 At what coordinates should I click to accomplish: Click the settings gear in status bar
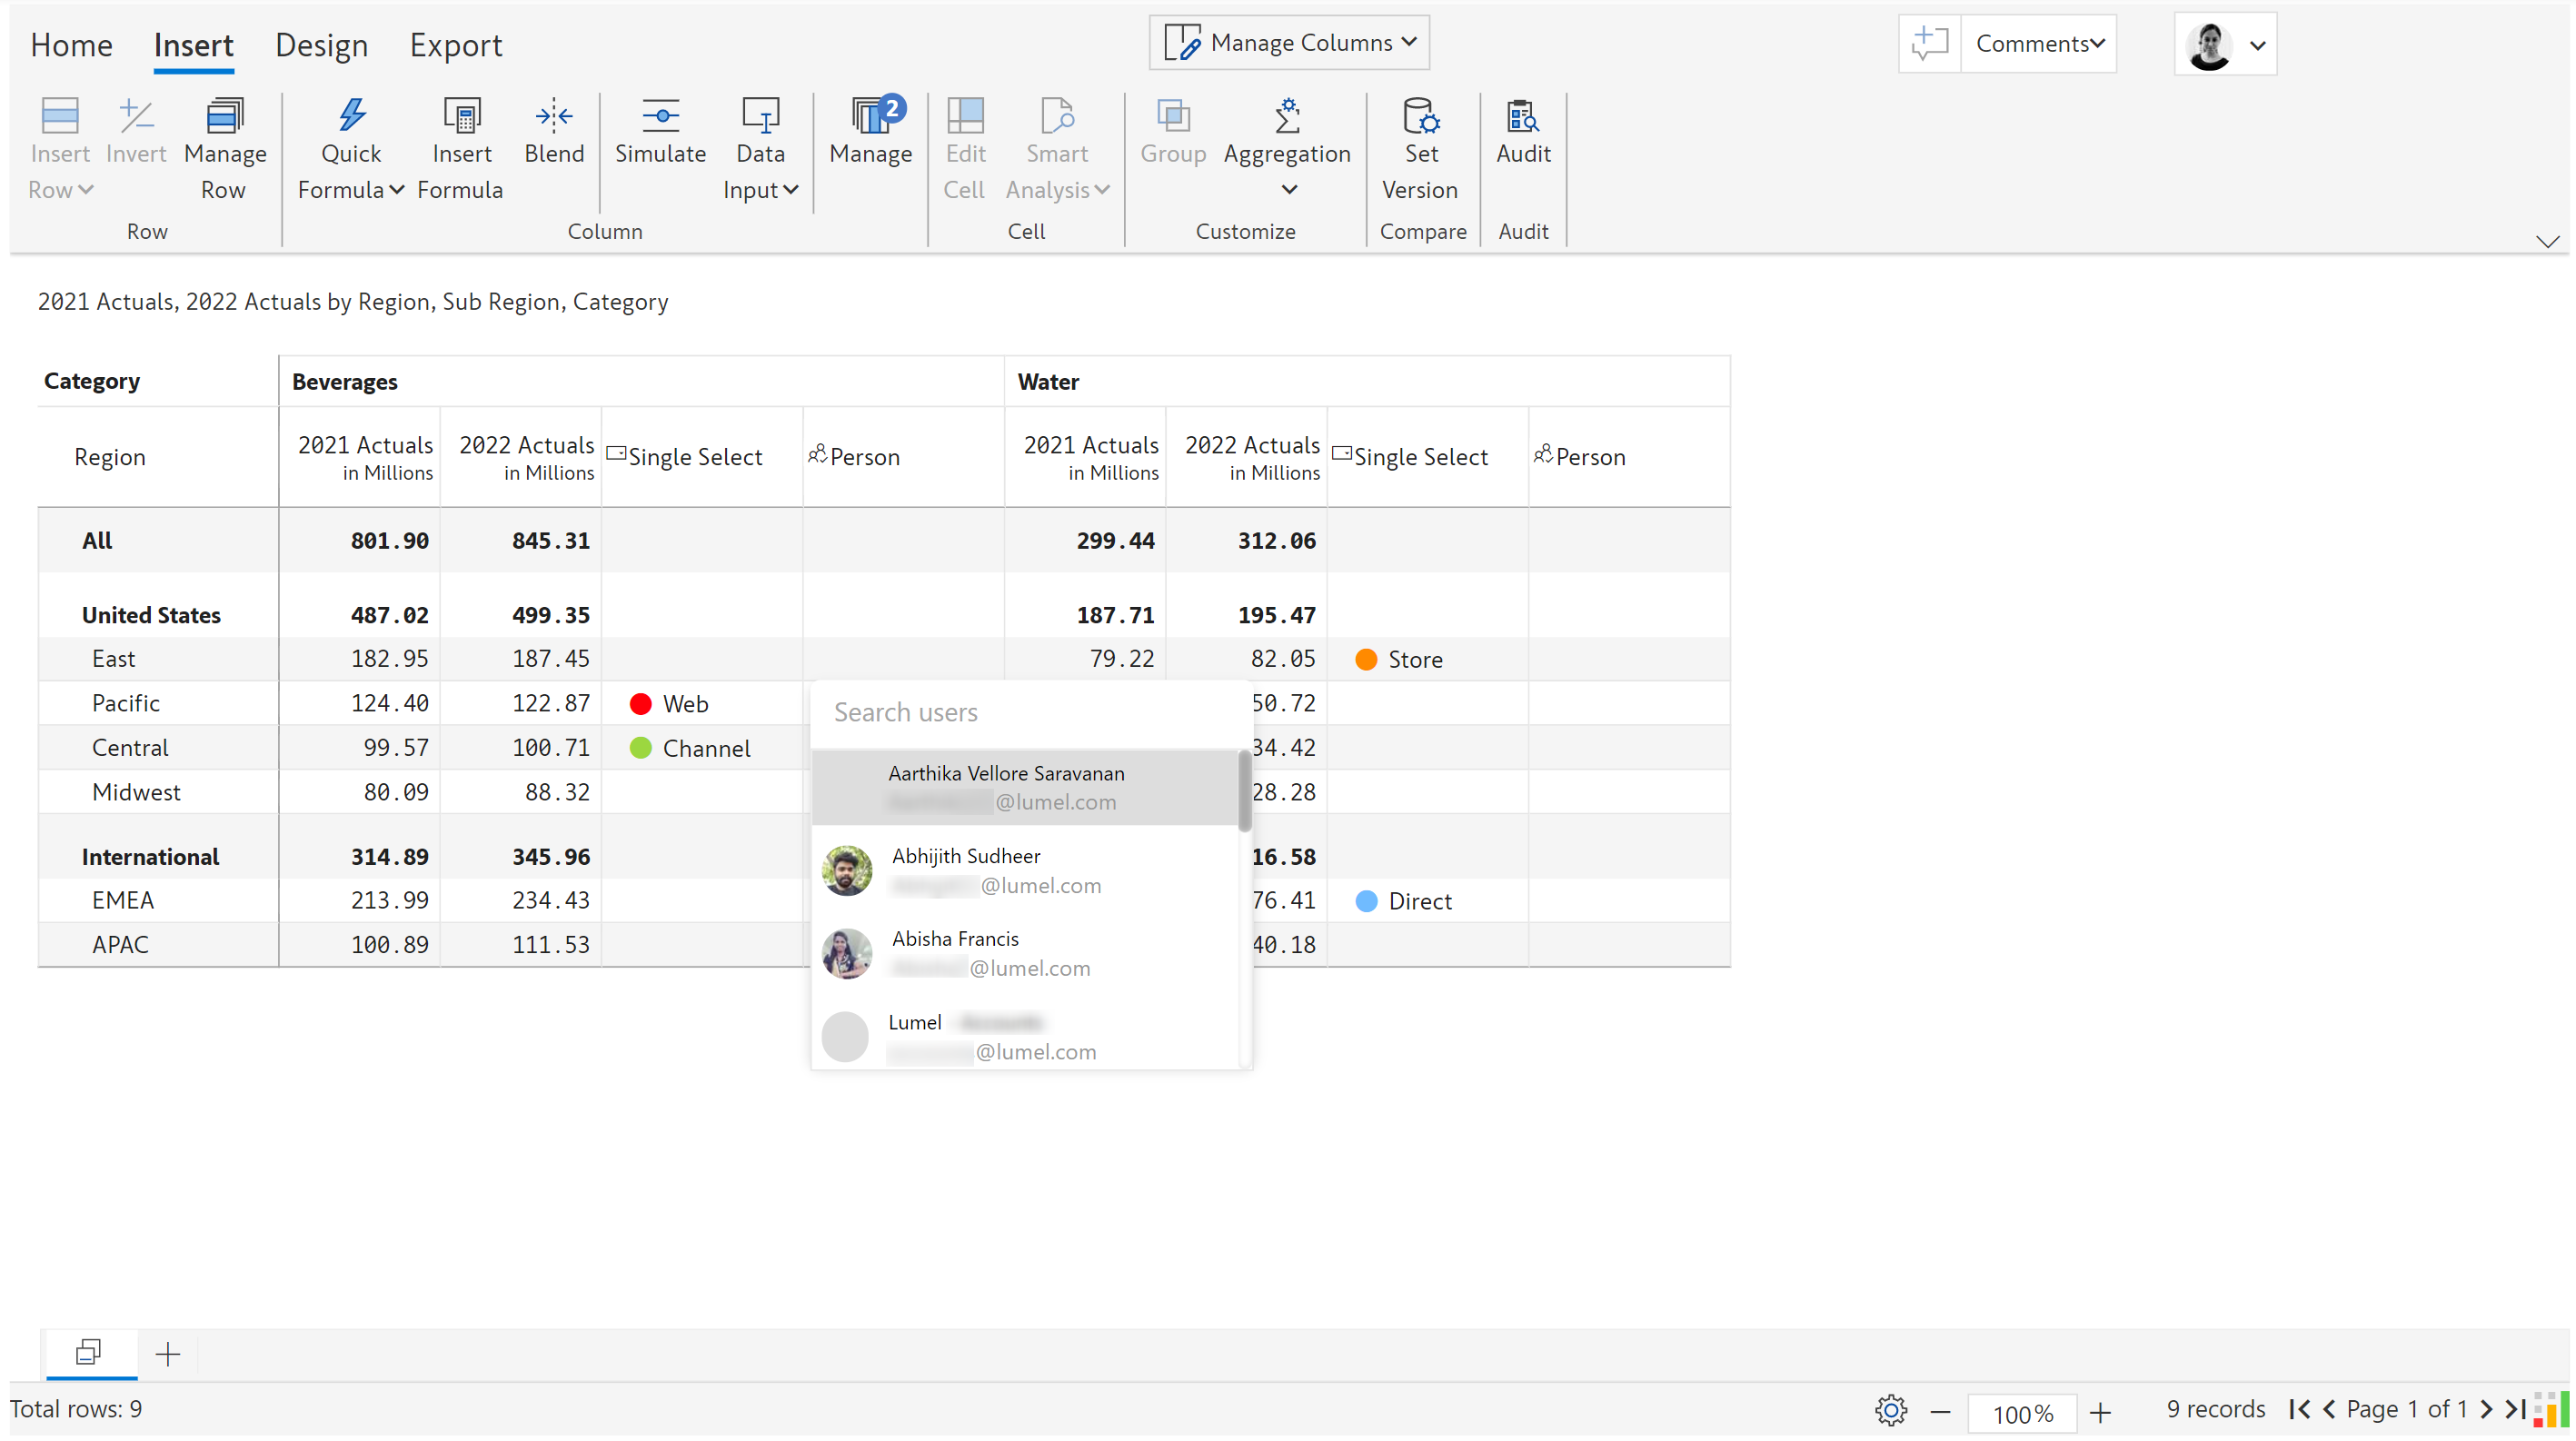point(1890,1411)
